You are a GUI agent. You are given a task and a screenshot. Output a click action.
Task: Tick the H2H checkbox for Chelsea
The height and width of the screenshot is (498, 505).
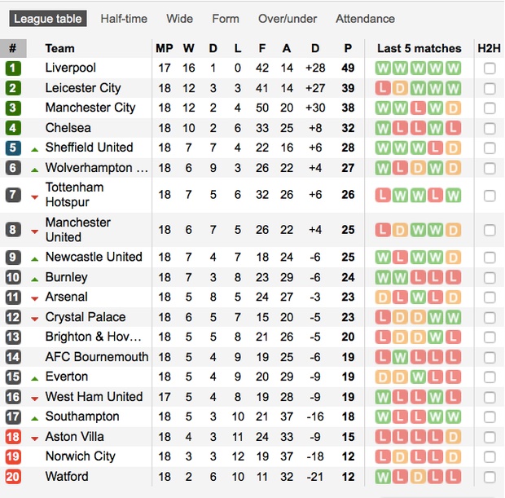[x=490, y=128]
